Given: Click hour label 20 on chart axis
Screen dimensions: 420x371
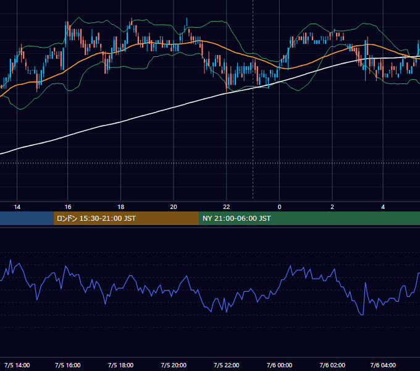Looking at the screenshot, I should click(x=174, y=207).
